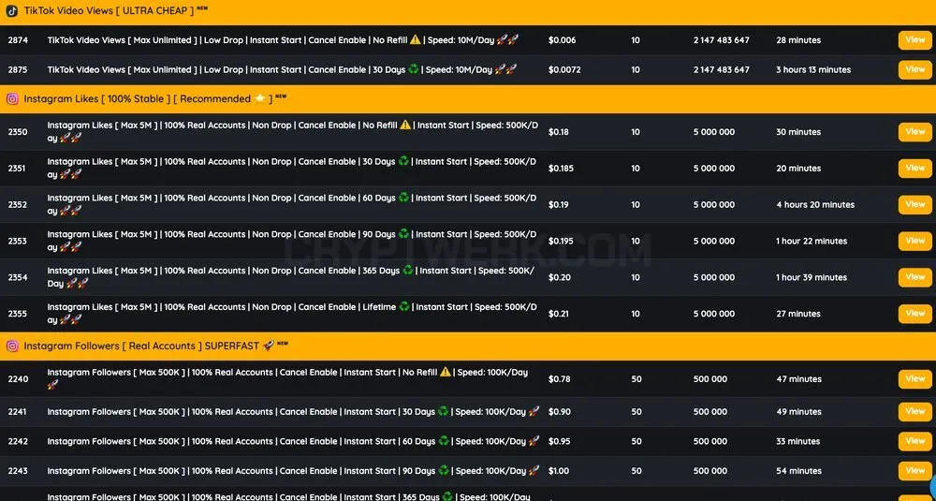Click the $0.195 rate cell
Viewport: 936px width, 501px height.
pyautogui.click(x=561, y=242)
